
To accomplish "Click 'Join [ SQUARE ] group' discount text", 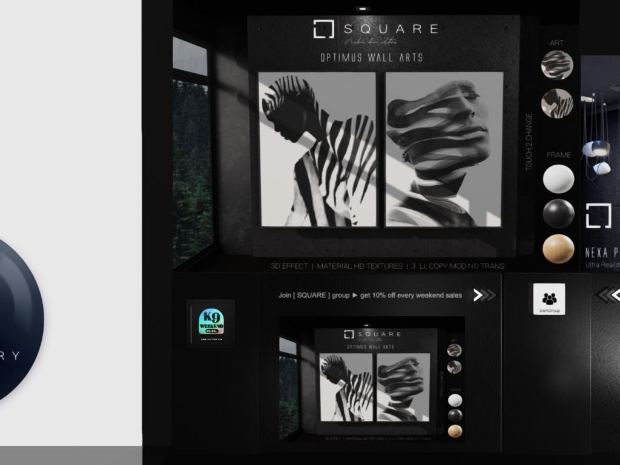I will (370, 295).
